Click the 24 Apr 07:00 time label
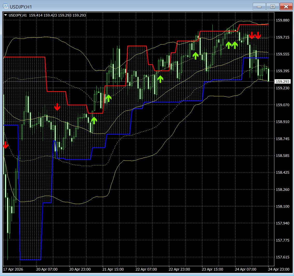 tap(246, 269)
